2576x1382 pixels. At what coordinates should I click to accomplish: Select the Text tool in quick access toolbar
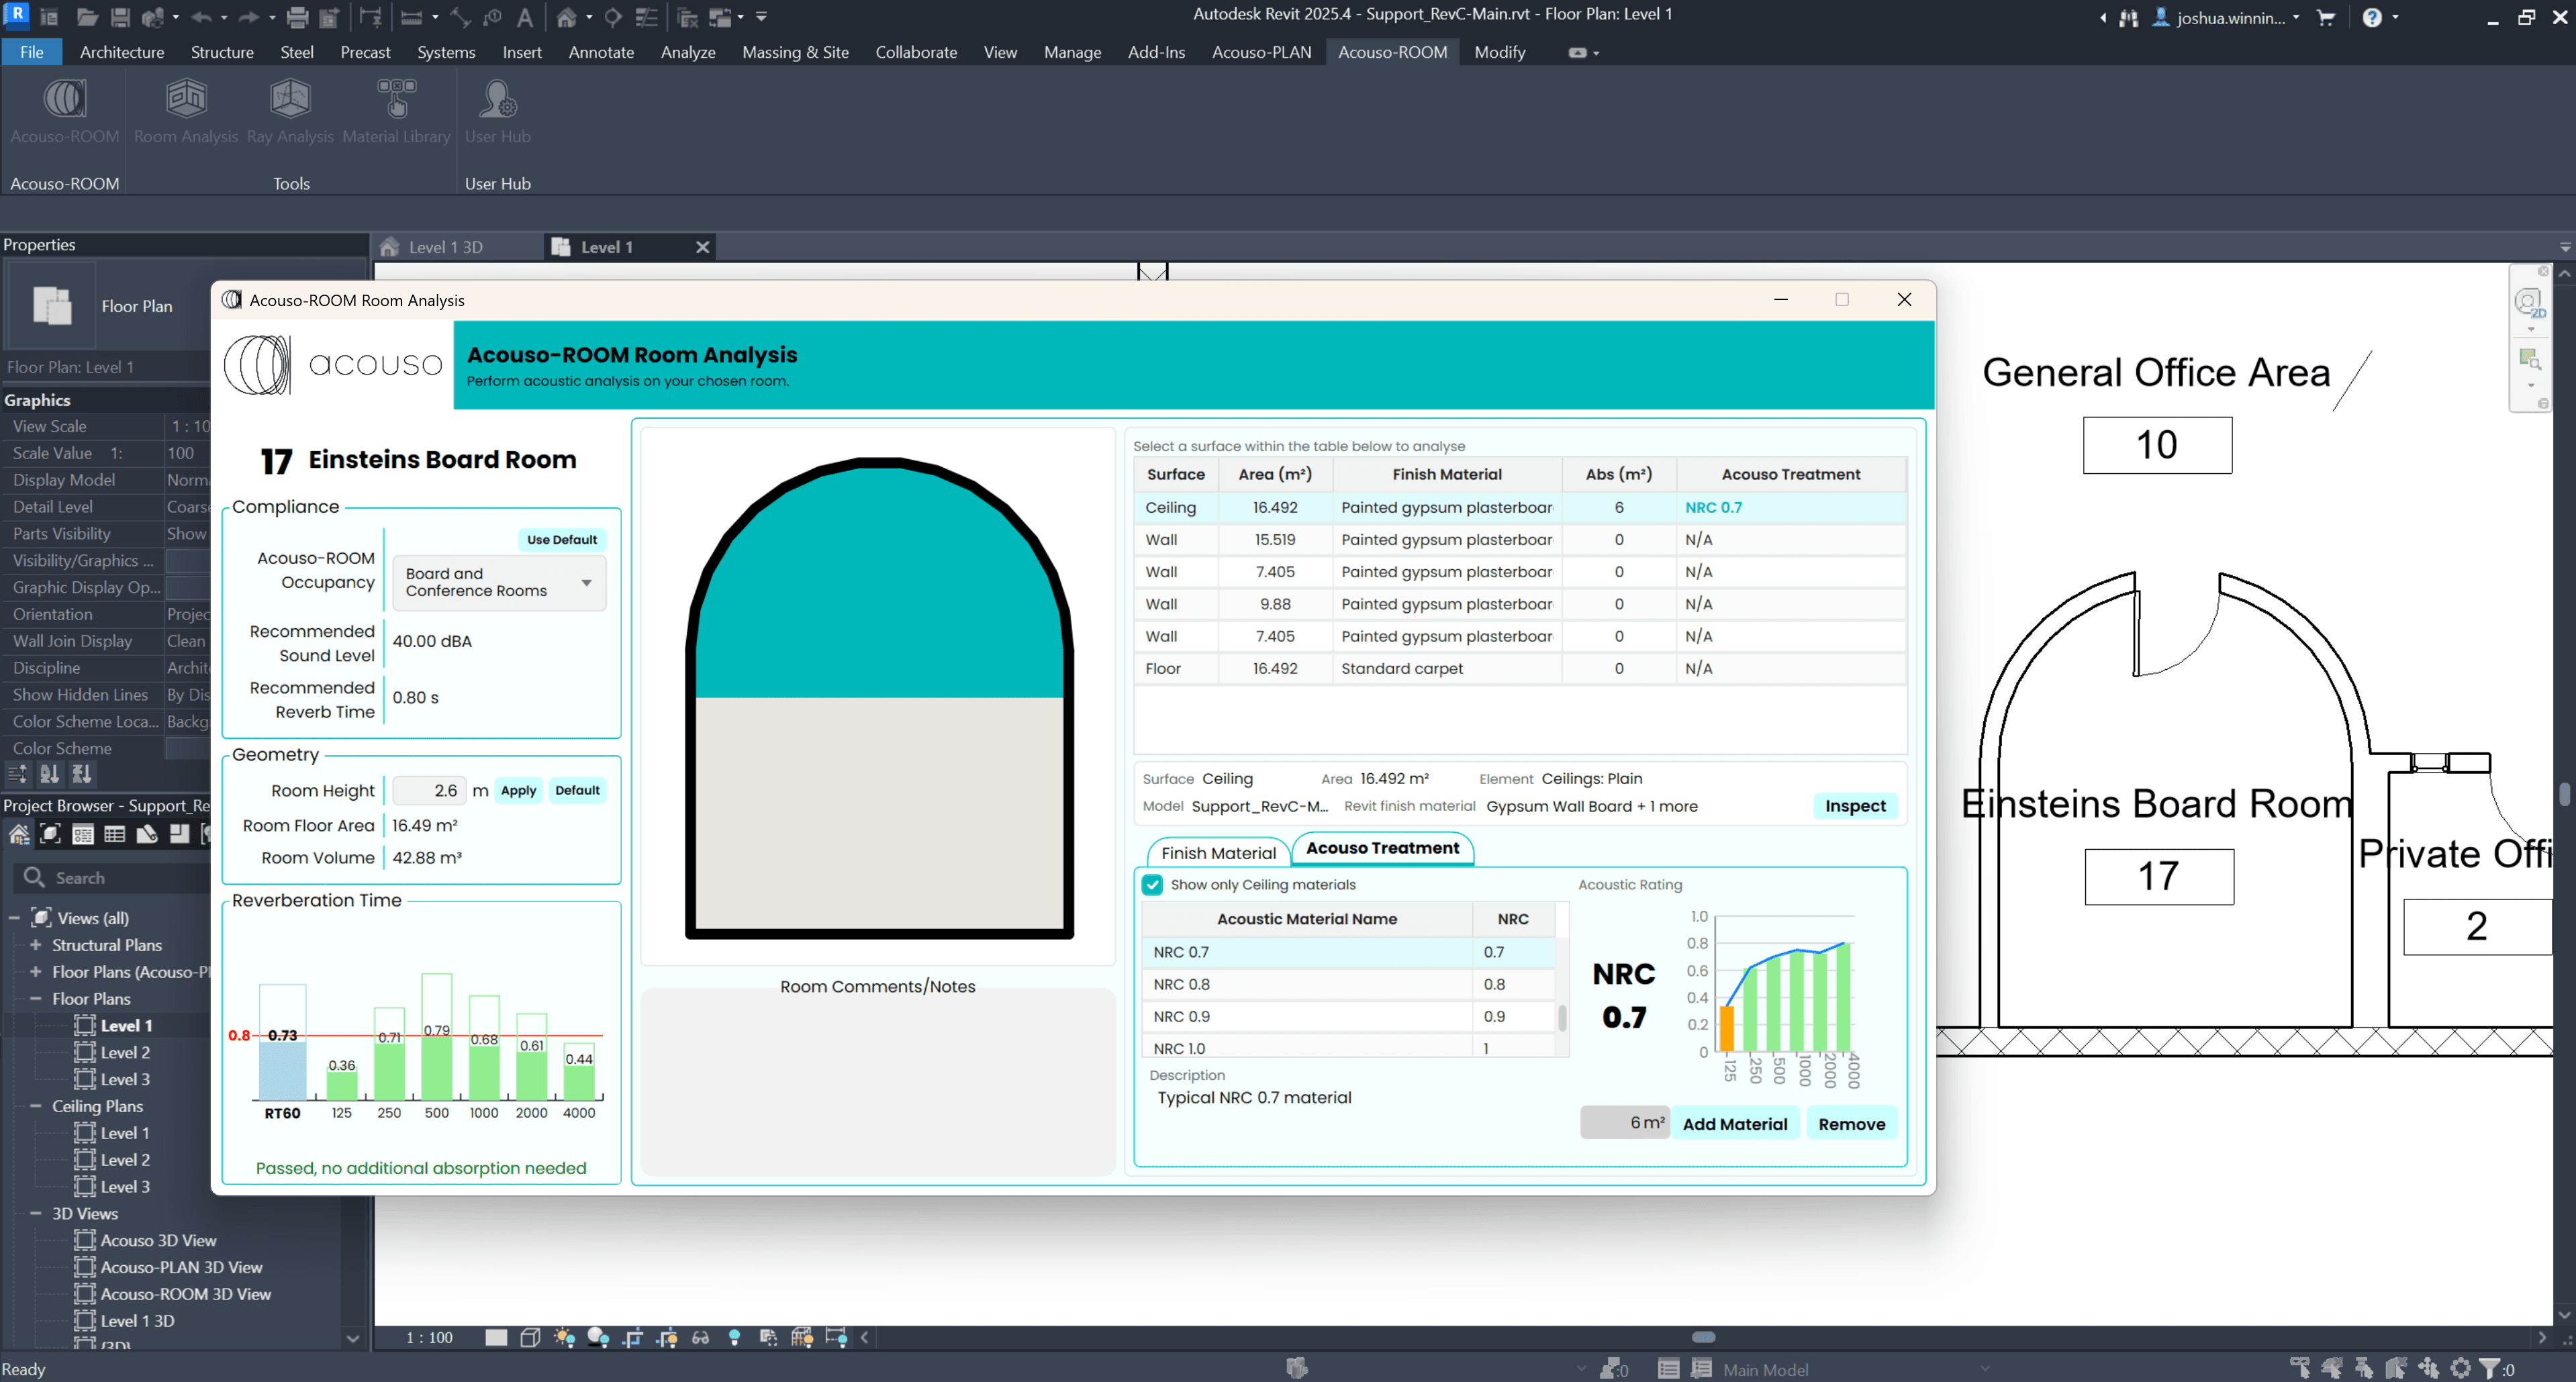(x=525, y=17)
